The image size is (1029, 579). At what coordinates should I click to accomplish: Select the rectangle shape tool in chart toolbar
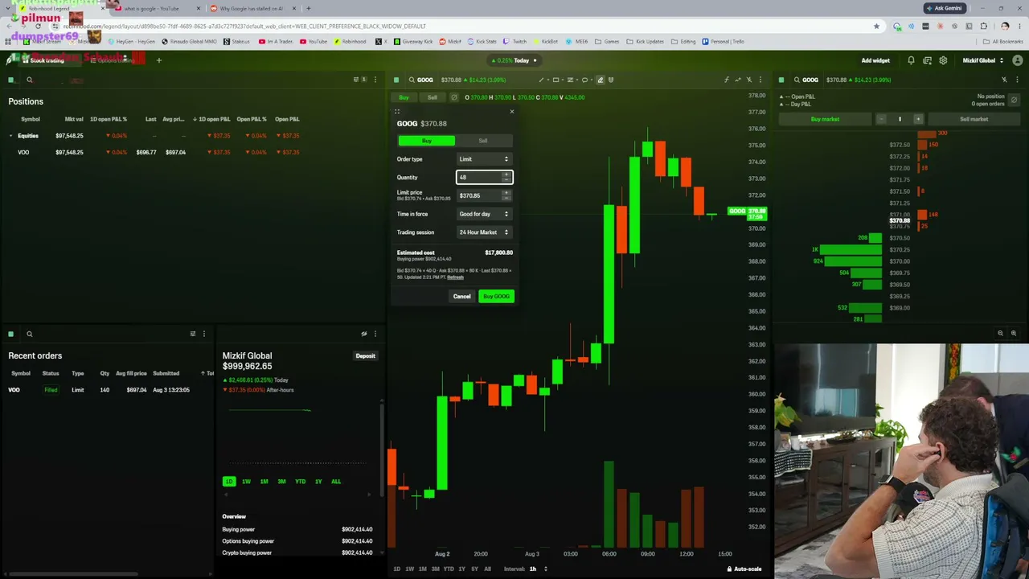[555, 80]
